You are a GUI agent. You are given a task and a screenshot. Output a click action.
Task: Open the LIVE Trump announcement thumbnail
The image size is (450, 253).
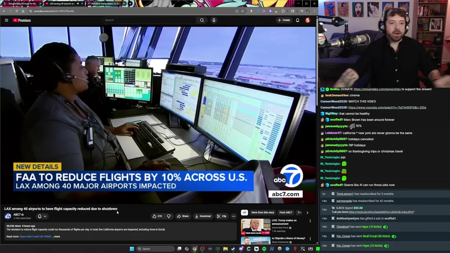[256, 227]
